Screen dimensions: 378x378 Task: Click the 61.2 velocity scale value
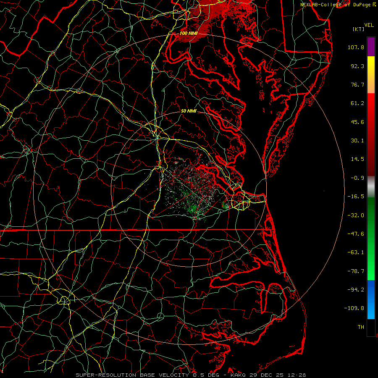pos(357,103)
